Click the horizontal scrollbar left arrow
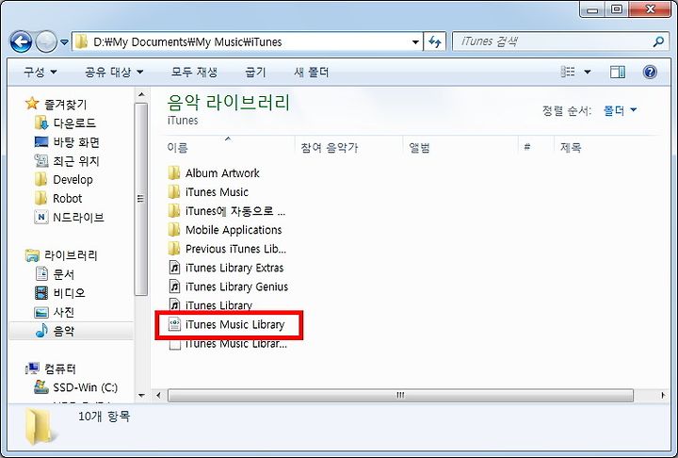The width and height of the screenshot is (678, 458). (159, 395)
